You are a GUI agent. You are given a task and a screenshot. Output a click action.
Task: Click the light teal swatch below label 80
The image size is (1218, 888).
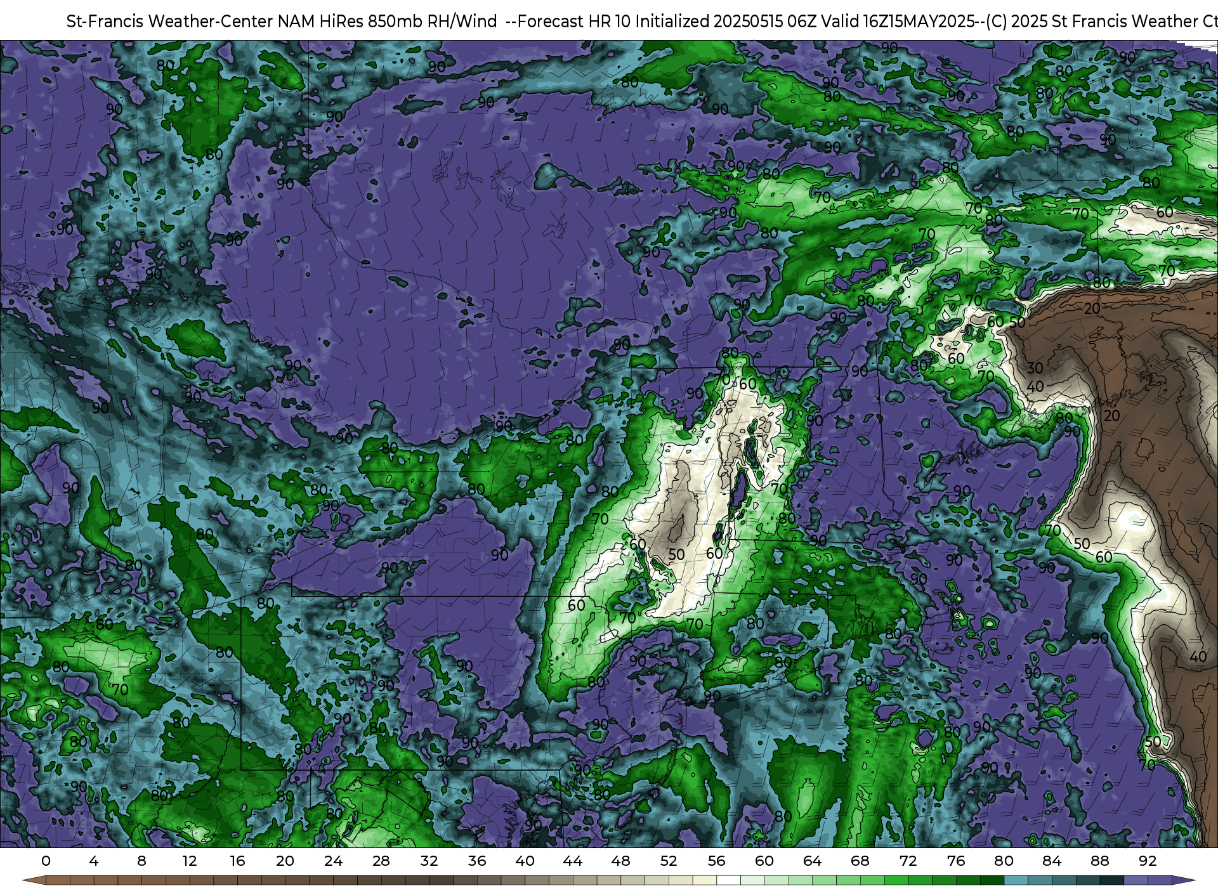click(x=1016, y=881)
